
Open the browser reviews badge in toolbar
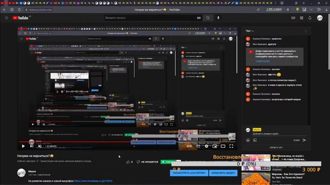(x=274, y=9)
